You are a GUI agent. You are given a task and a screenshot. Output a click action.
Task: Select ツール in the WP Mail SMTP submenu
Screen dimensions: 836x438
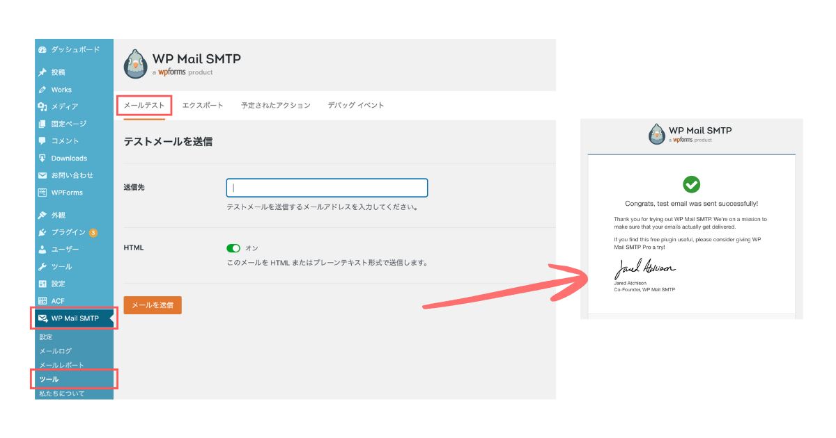coord(49,380)
